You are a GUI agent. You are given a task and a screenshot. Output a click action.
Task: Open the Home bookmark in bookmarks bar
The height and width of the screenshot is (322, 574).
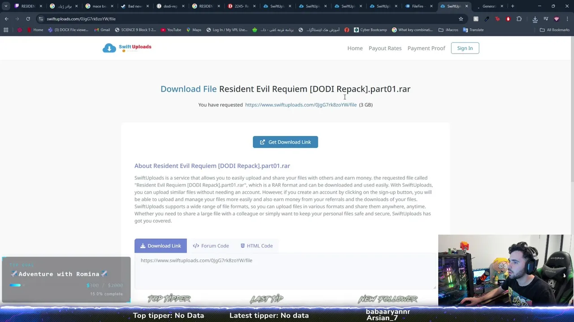(35, 30)
